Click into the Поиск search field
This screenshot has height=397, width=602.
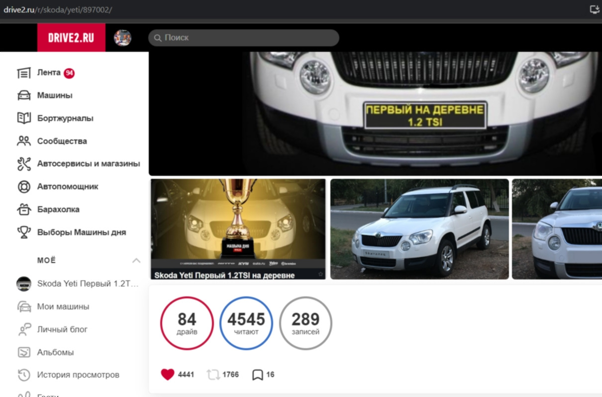tap(244, 38)
